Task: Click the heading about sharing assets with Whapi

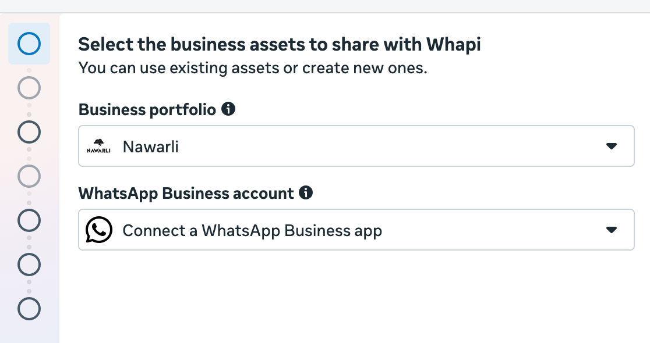Action: [x=280, y=44]
